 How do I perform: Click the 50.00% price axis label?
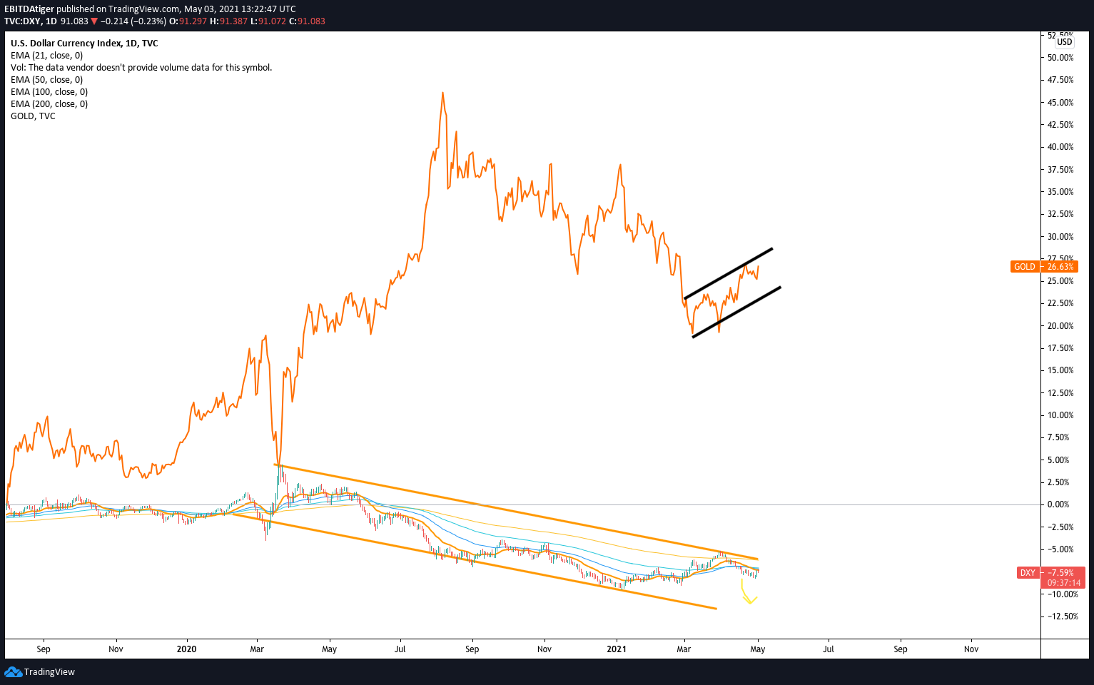pos(1060,58)
